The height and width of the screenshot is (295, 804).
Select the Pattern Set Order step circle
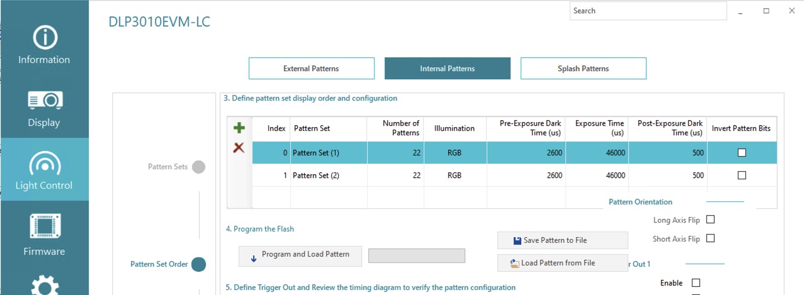198,264
